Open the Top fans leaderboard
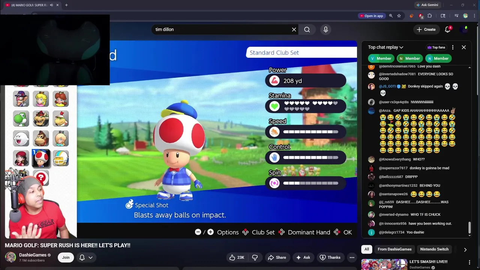Image resolution: width=480 pixels, height=270 pixels. (x=436, y=47)
